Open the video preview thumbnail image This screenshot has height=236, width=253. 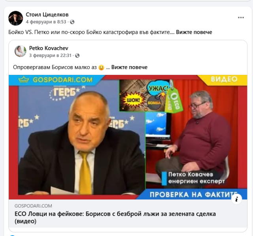tap(128, 137)
